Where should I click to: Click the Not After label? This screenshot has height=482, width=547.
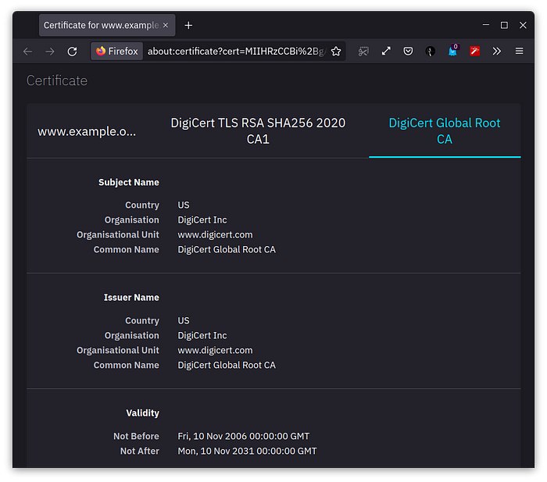point(140,451)
